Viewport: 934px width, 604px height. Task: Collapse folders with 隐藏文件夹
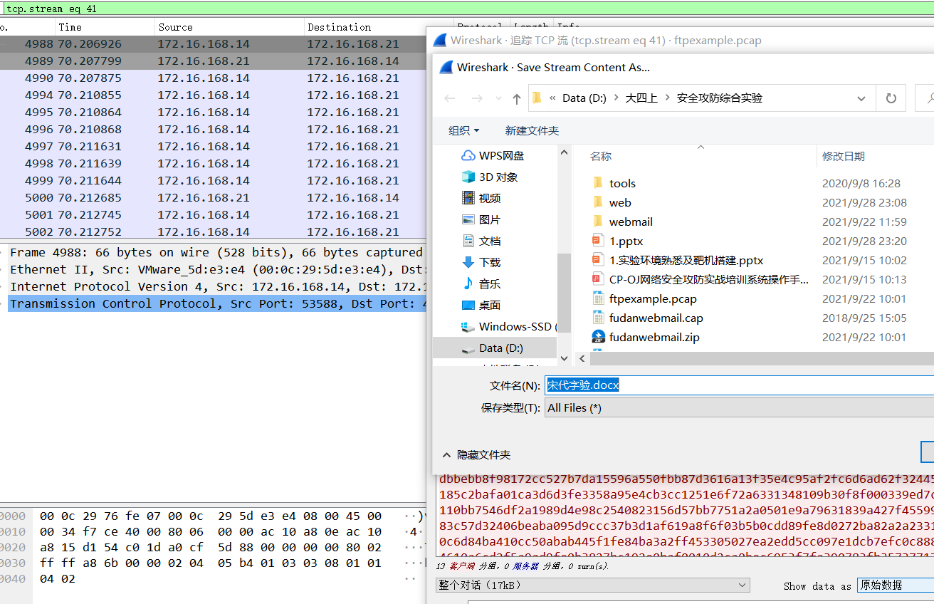pyautogui.click(x=476, y=454)
